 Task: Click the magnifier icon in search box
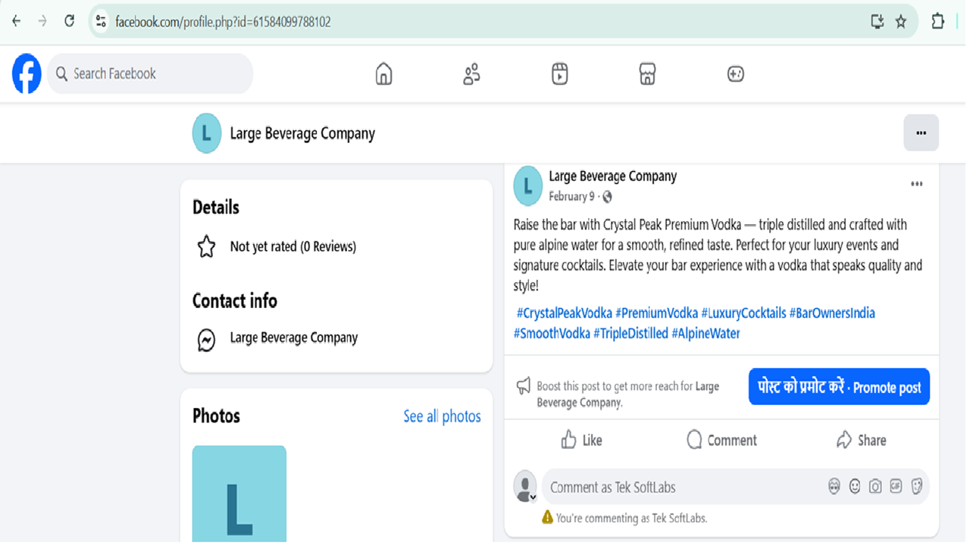(x=62, y=73)
